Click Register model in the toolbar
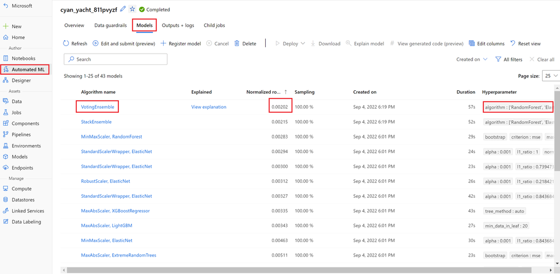Image resolution: width=560 pixels, height=274 pixels. tap(181, 44)
